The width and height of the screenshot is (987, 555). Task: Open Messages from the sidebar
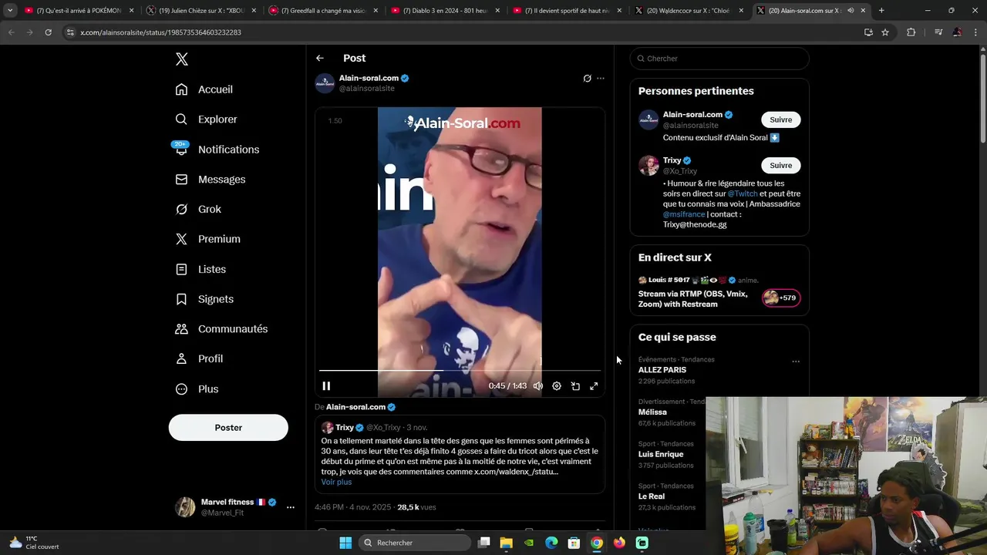211,180
